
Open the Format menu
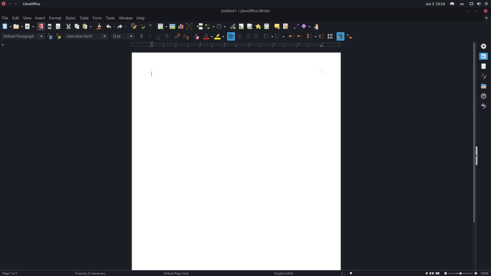(55, 18)
